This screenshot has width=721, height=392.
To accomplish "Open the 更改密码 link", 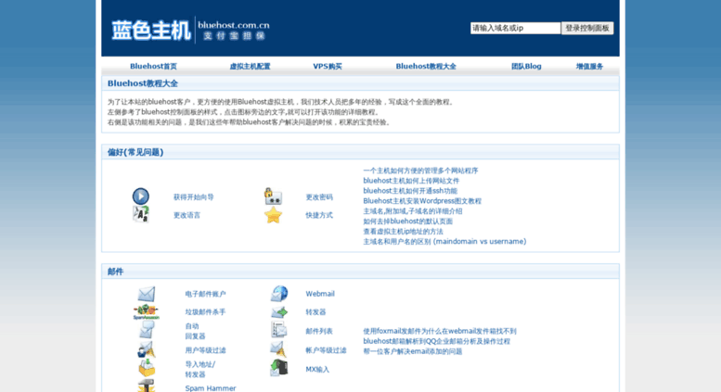I will click(319, 196).
